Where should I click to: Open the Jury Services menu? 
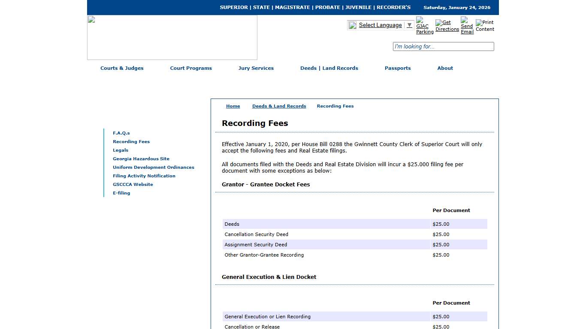(256, 68)
